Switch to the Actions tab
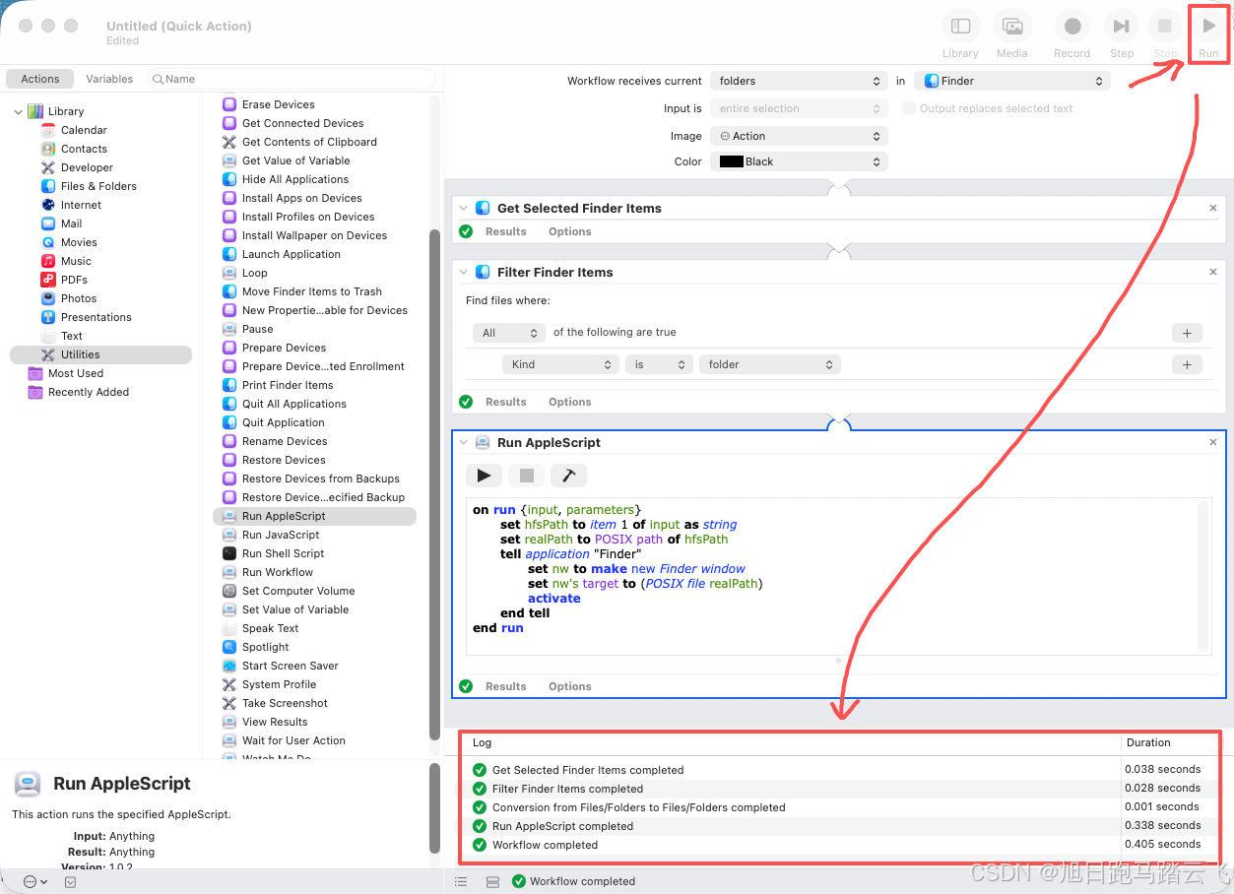Image resolution: width=1234 pixels, height=894 pixels. point(40,79)
